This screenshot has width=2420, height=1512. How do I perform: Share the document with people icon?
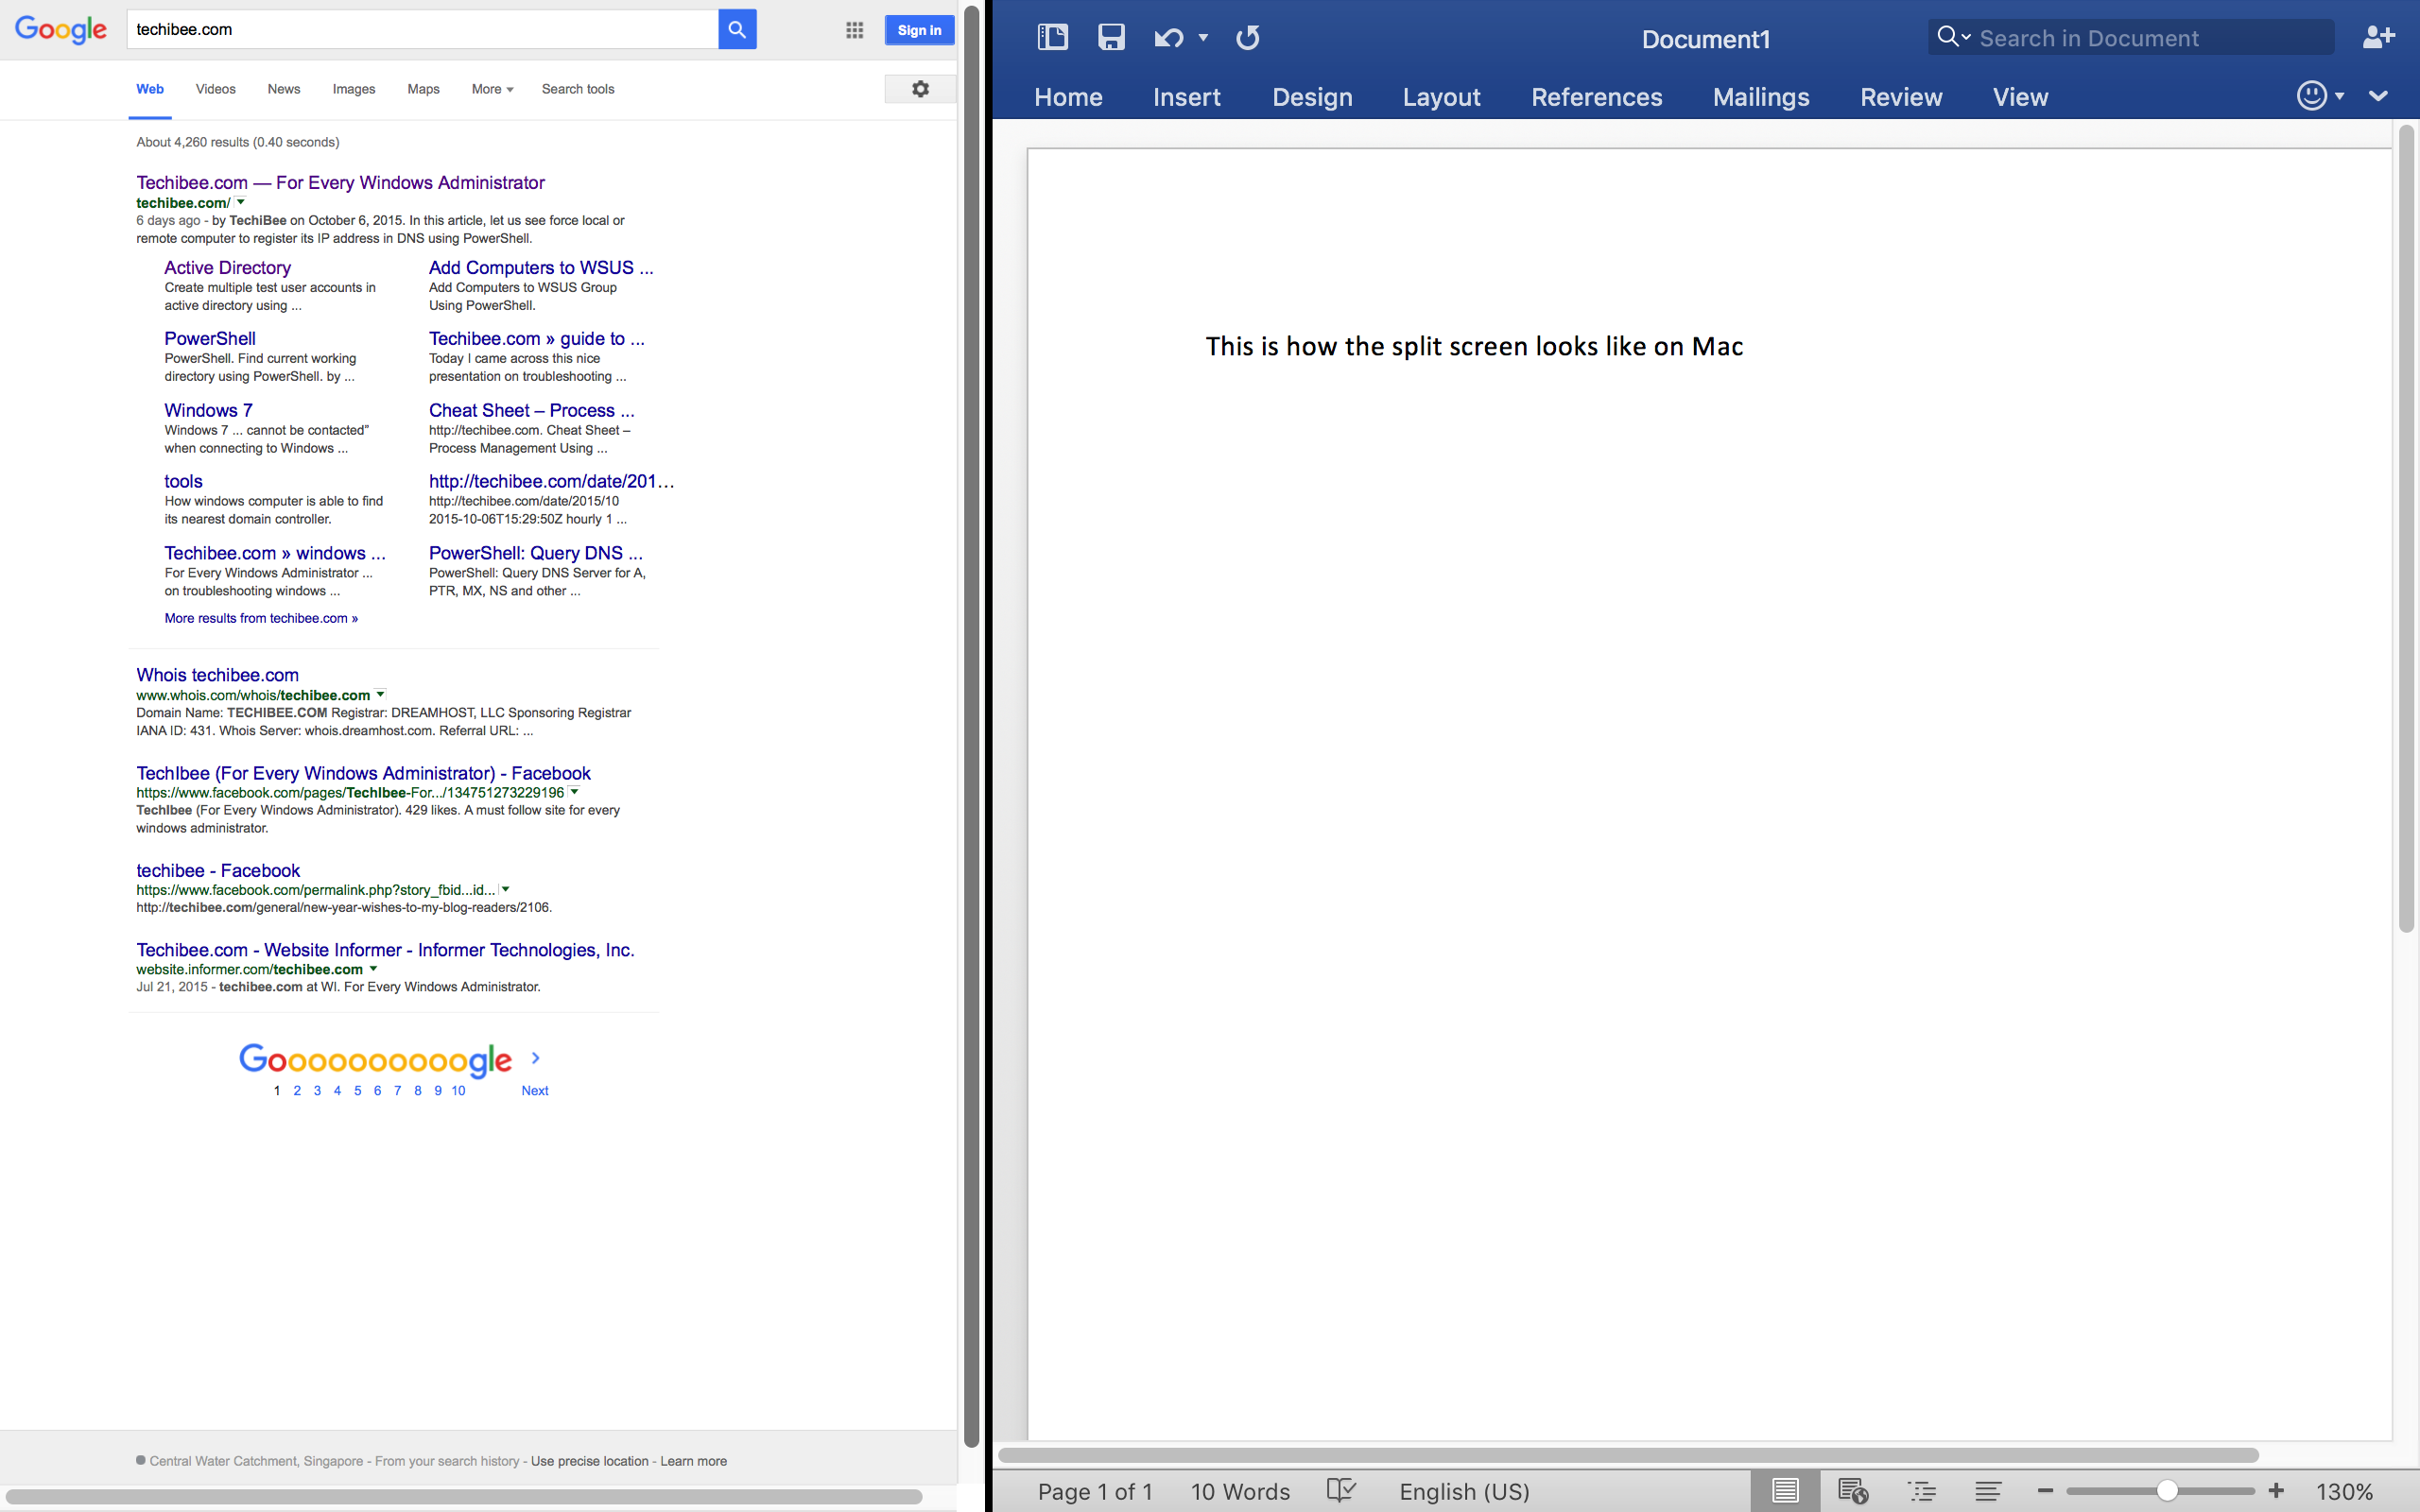pos(2378,37)
